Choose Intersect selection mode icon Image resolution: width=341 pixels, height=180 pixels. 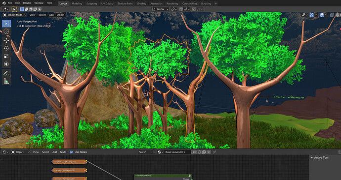click(40, 9)
